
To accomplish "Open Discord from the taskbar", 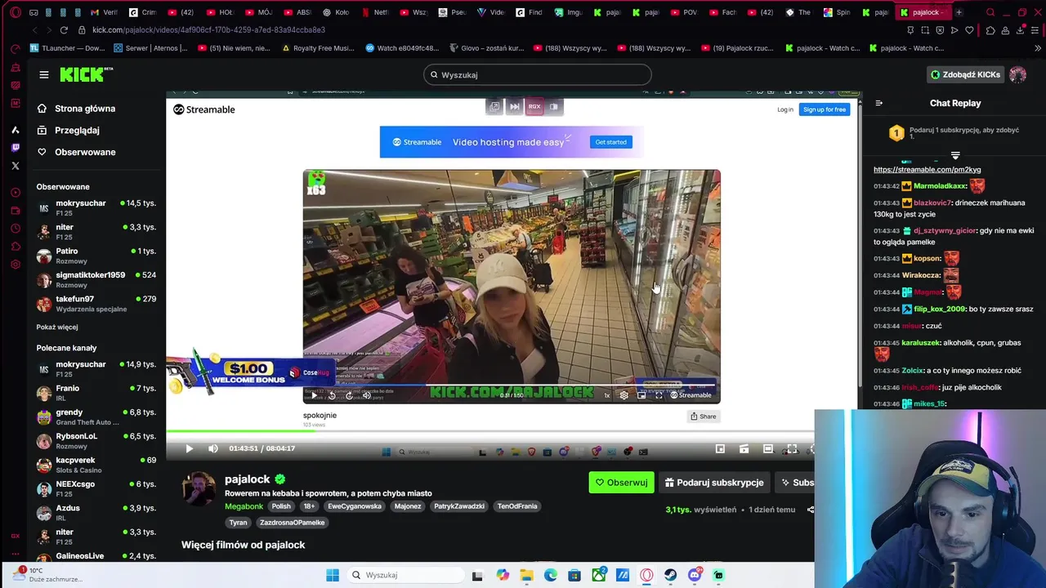I will (695, 575).
